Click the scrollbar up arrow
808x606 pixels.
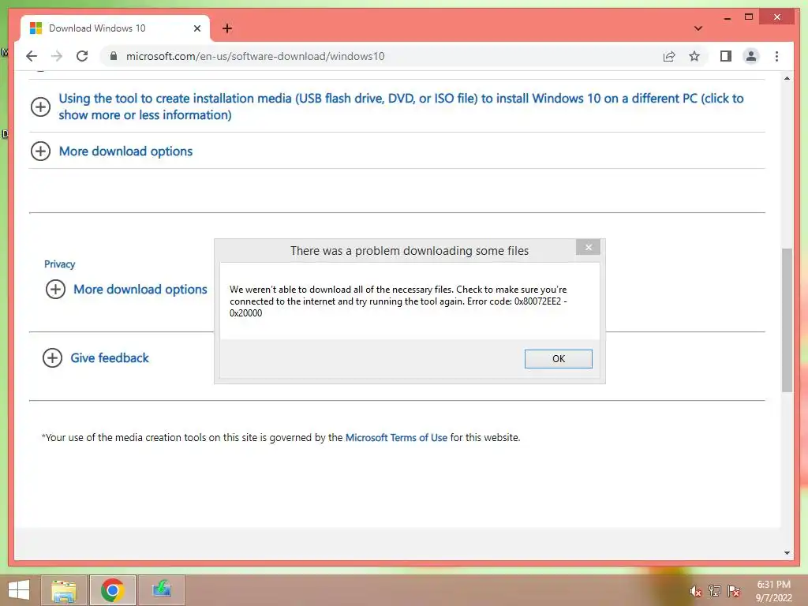pyautogui.click(x=787, y=78)
